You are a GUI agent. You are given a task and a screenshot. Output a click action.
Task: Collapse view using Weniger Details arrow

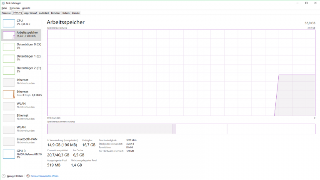pos(4,176)
